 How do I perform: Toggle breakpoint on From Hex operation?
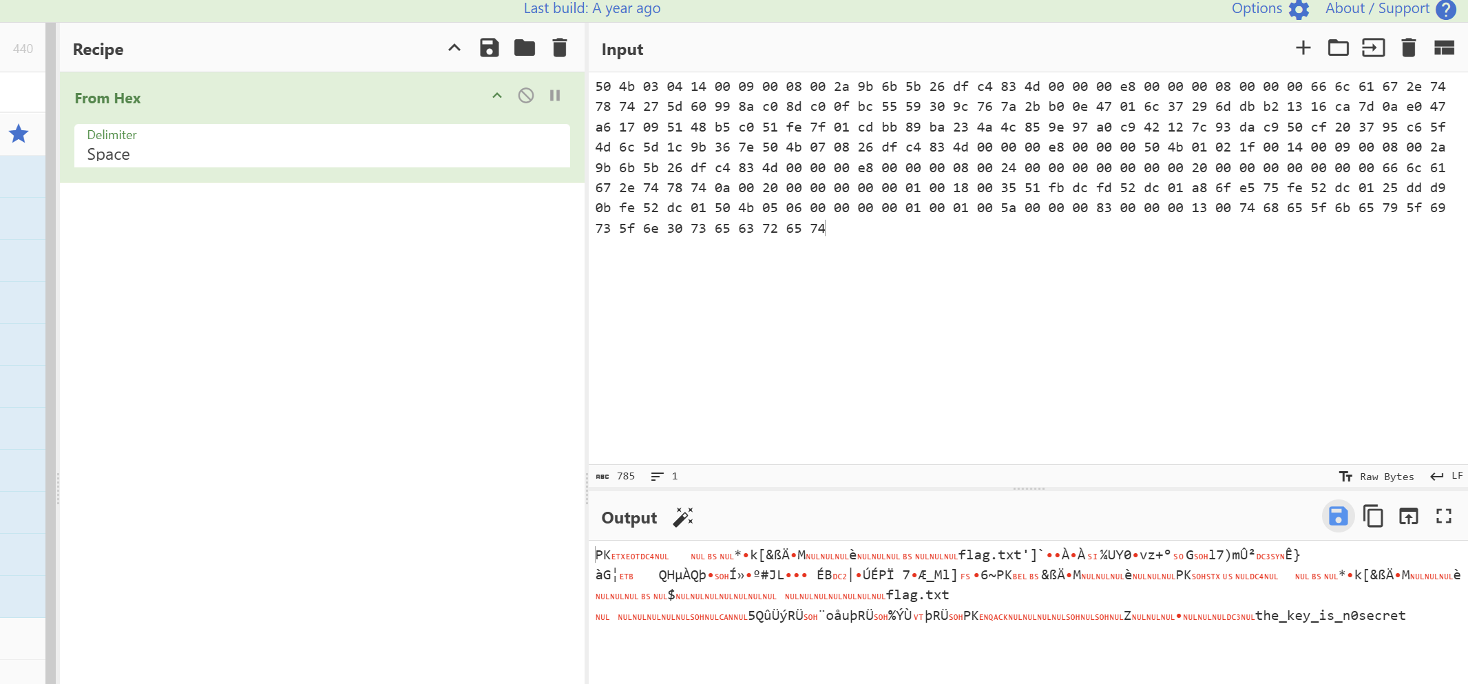point(555,96)
